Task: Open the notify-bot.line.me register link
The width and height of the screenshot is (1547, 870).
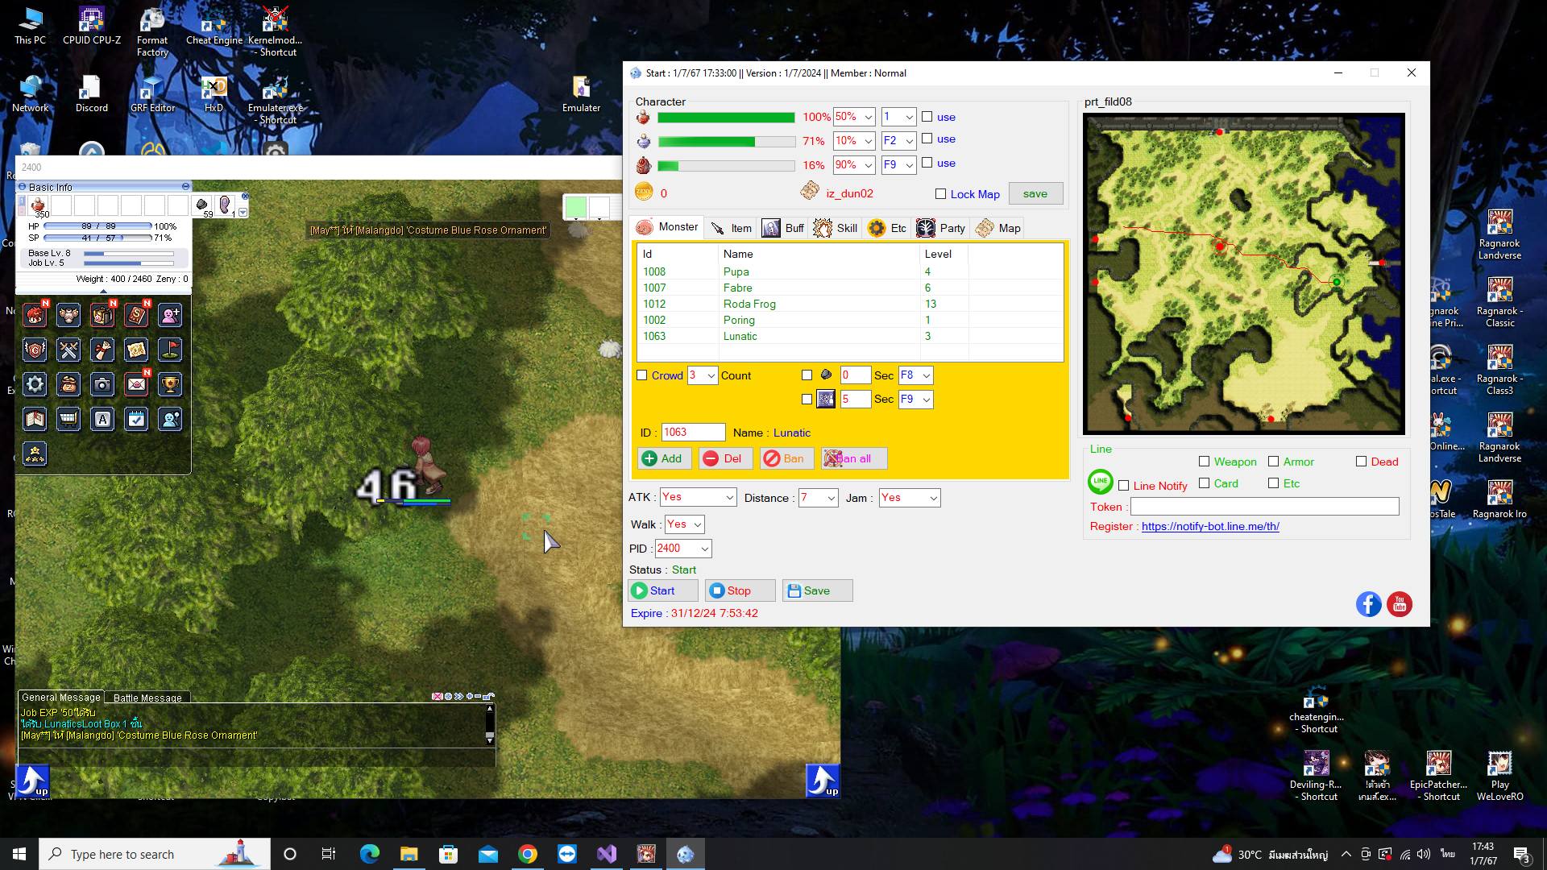Action: point(1210,526)
